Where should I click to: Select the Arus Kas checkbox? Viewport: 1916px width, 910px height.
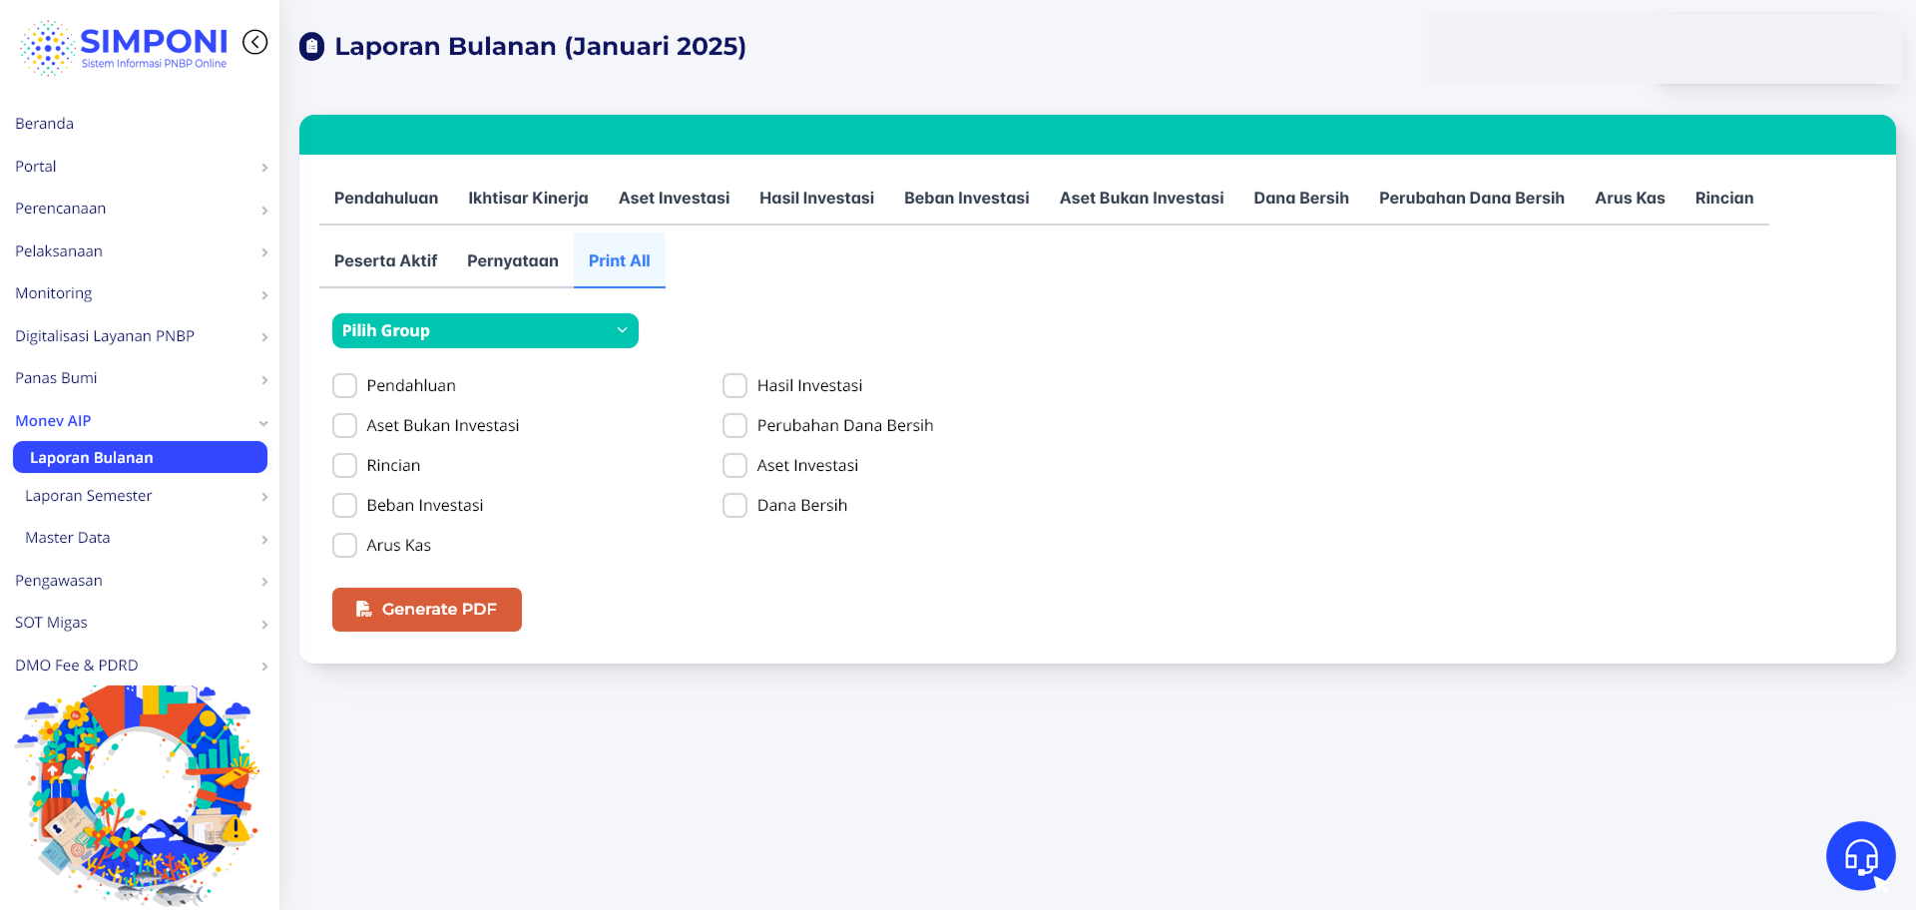click(x=344, y=546)
